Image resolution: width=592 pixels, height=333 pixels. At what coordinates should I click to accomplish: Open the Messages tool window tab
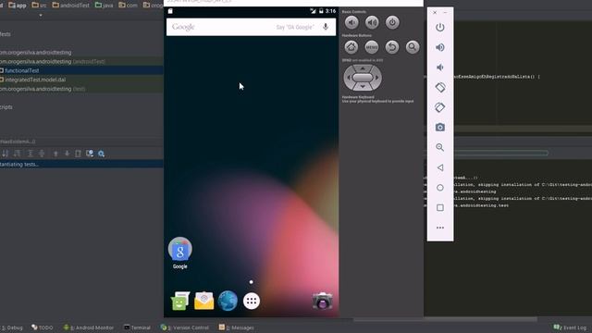(237, 327)
